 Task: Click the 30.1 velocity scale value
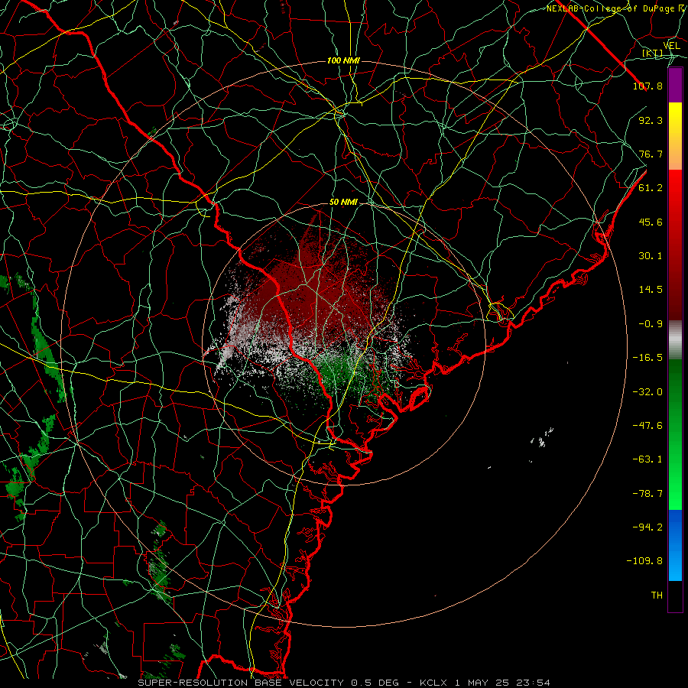pyautogui.click(x=651, y=256)
